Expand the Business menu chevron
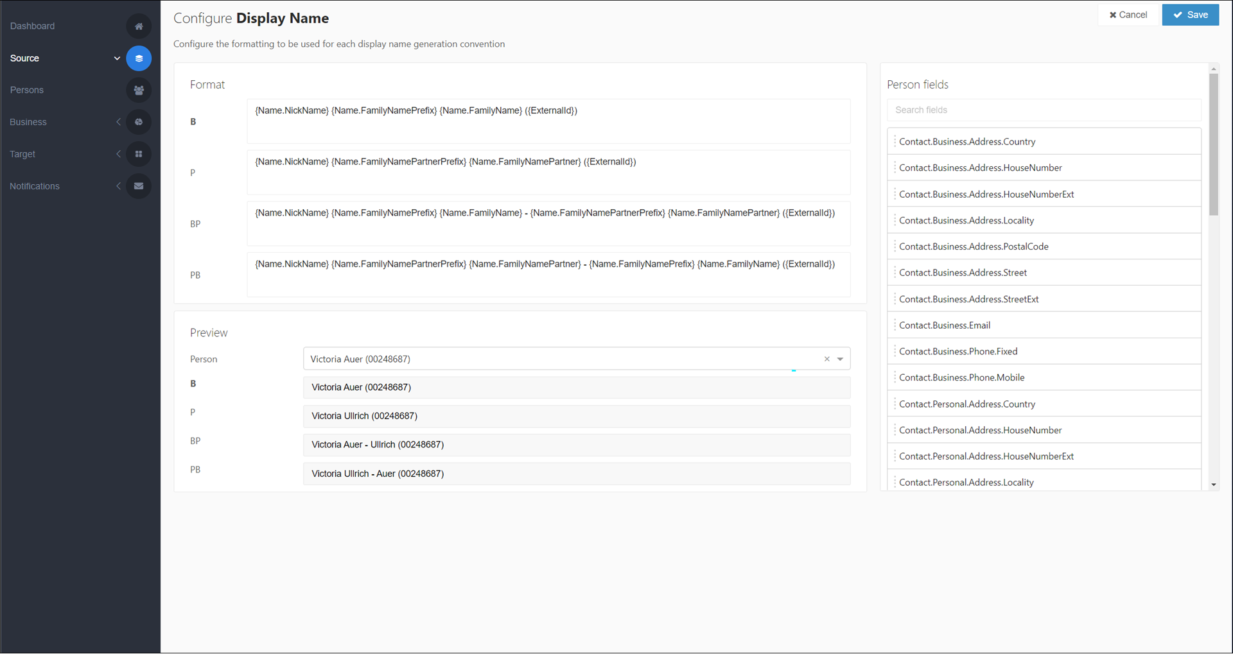The image size is (1233, 654). tap(118, 122)
